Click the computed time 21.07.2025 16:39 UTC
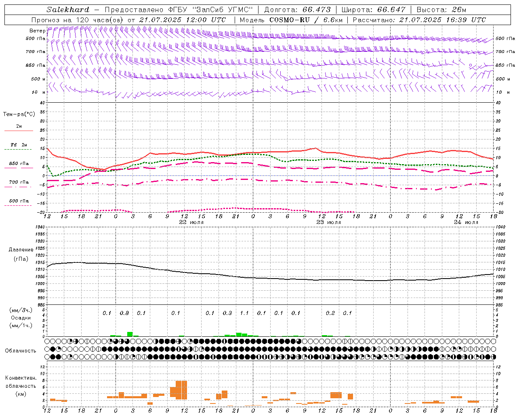 pyautogui.click(x=442, y=19)
